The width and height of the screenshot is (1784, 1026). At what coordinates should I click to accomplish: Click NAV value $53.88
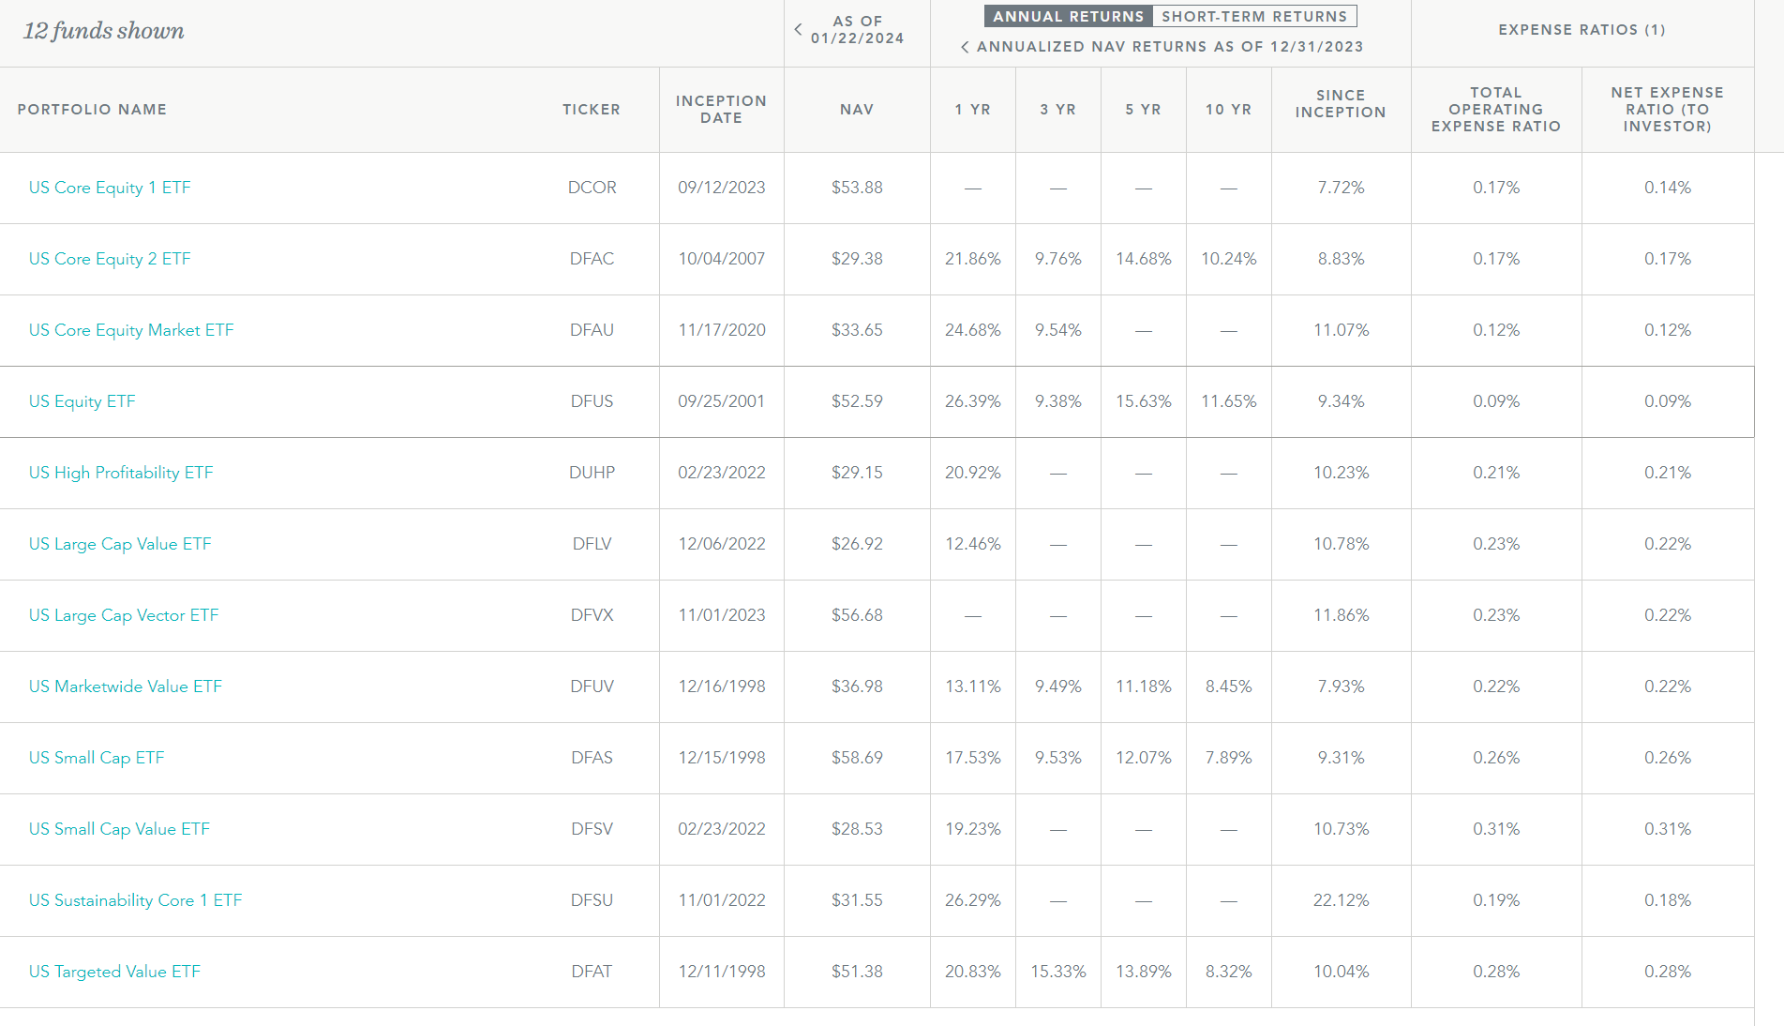(857, 188)
